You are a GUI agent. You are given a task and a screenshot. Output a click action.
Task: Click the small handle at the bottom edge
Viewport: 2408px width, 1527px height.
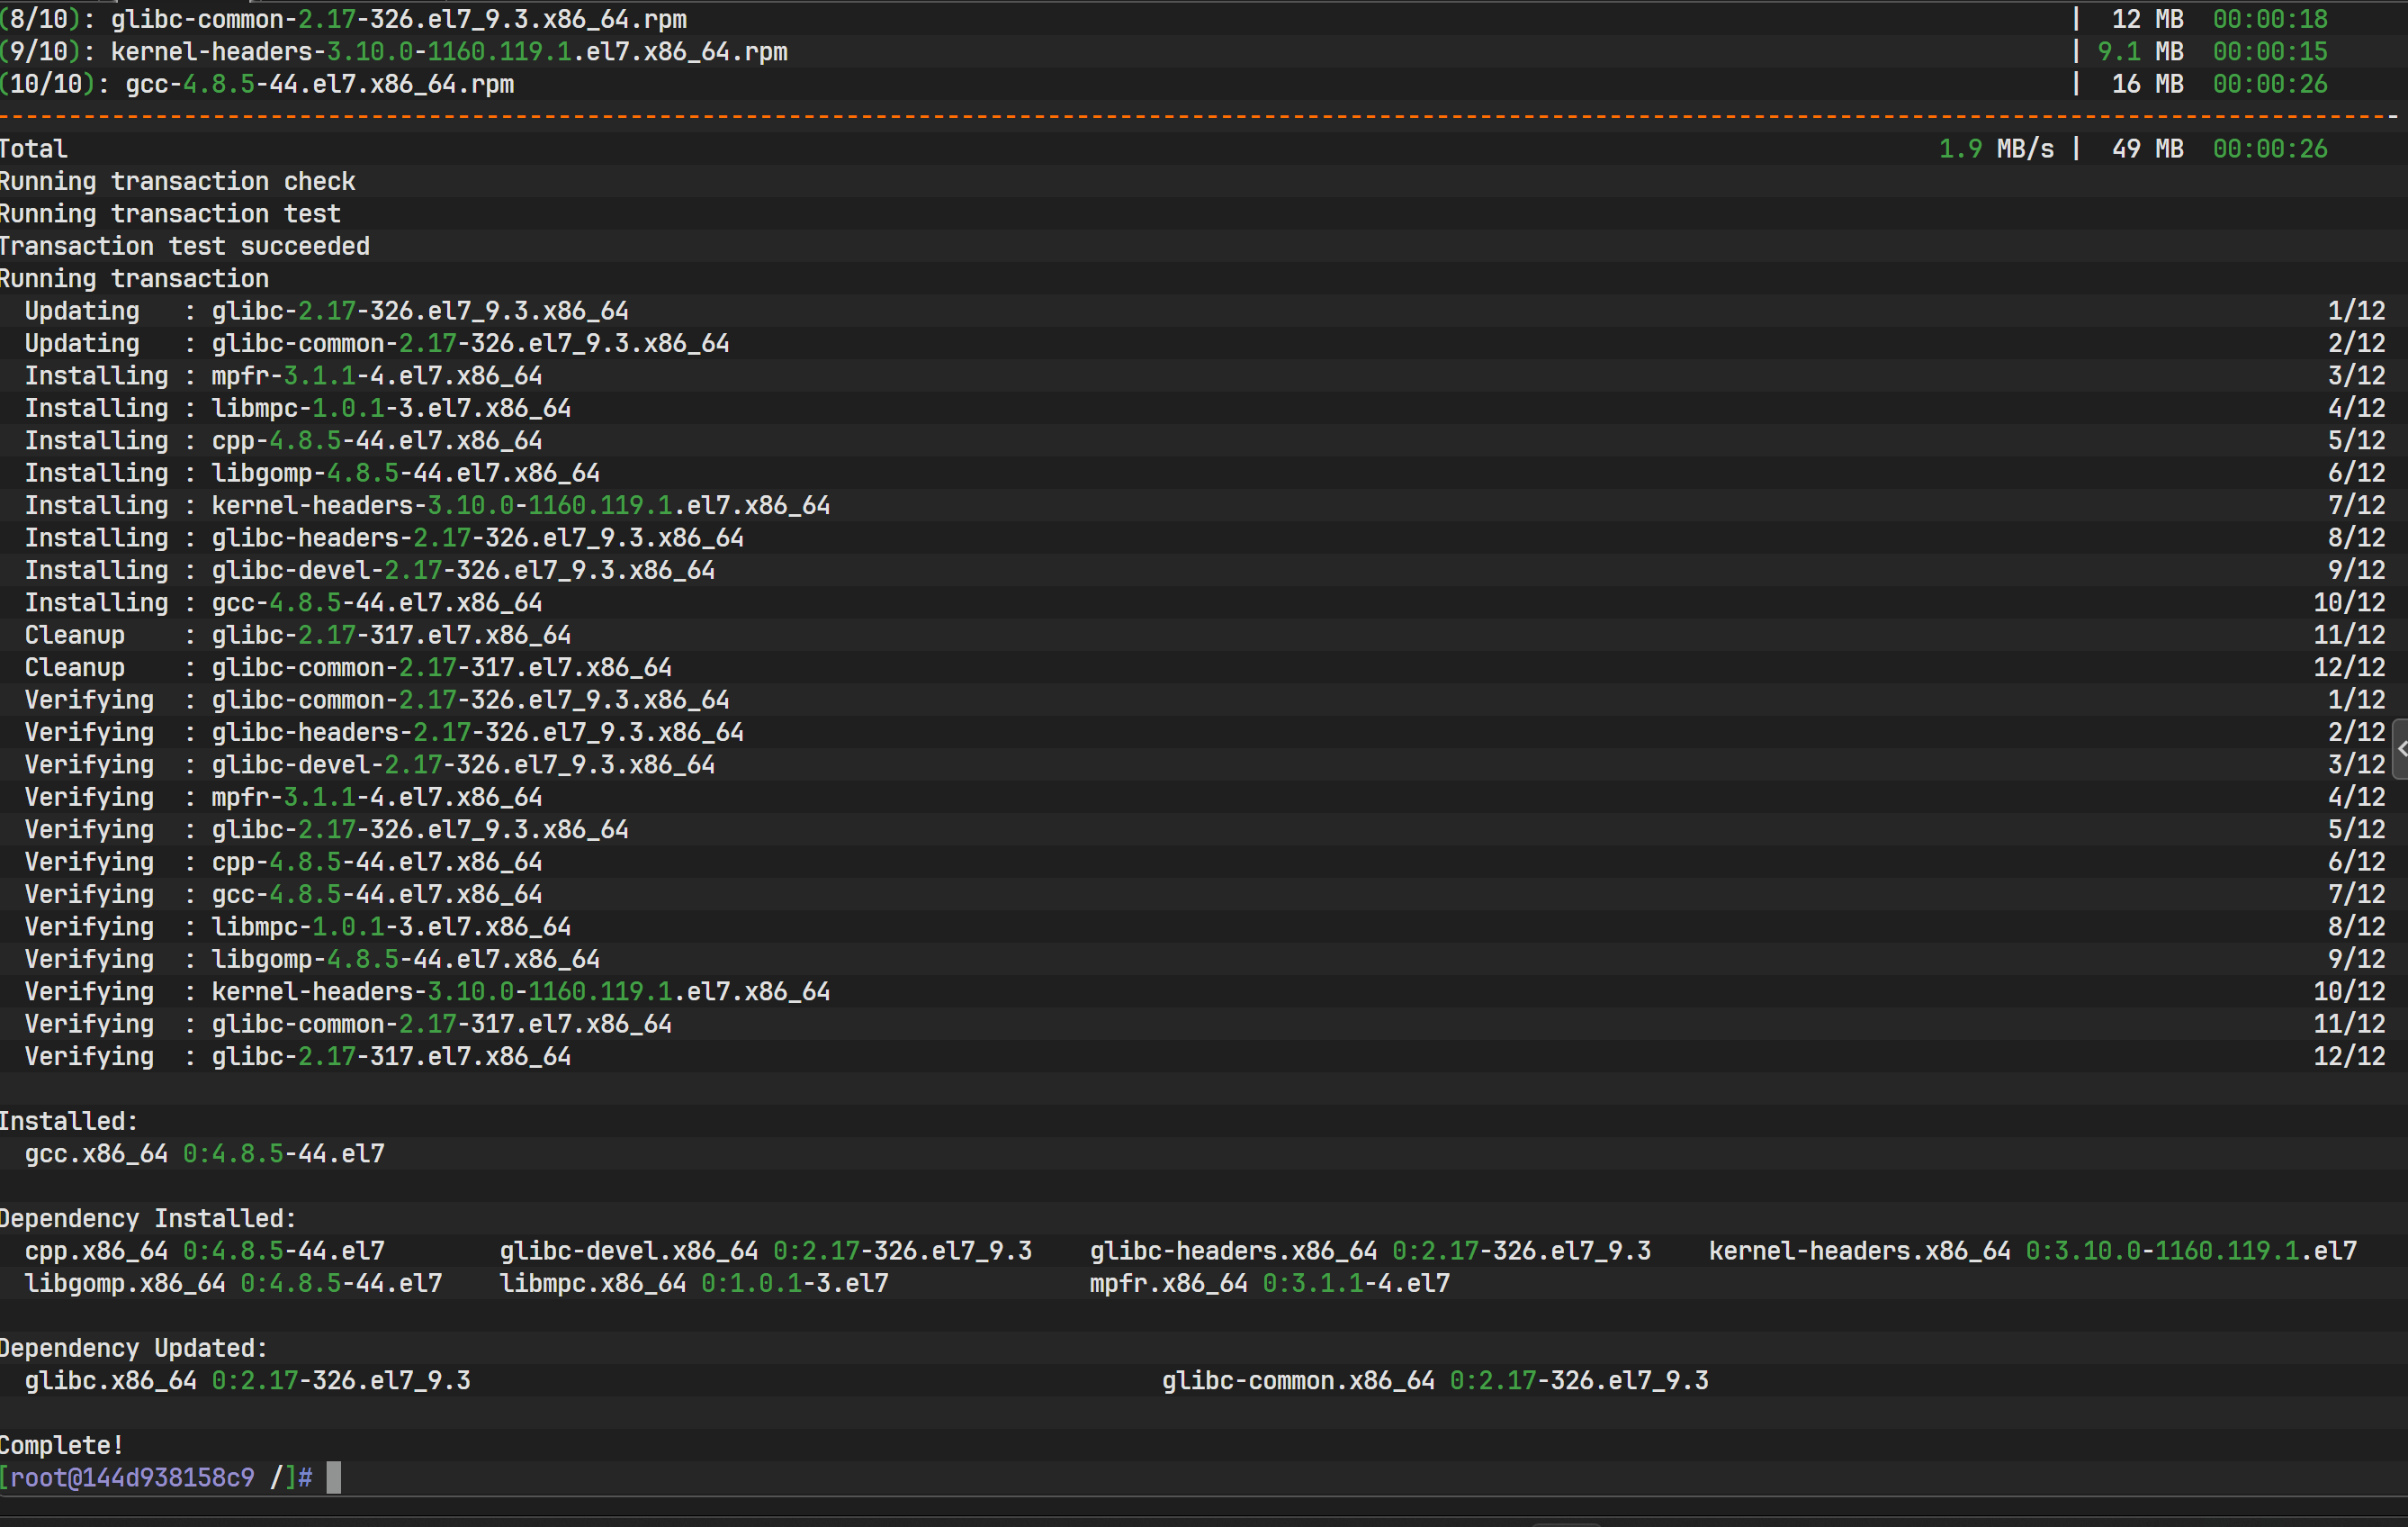pyautogui.click(x=1566, y=1523)
